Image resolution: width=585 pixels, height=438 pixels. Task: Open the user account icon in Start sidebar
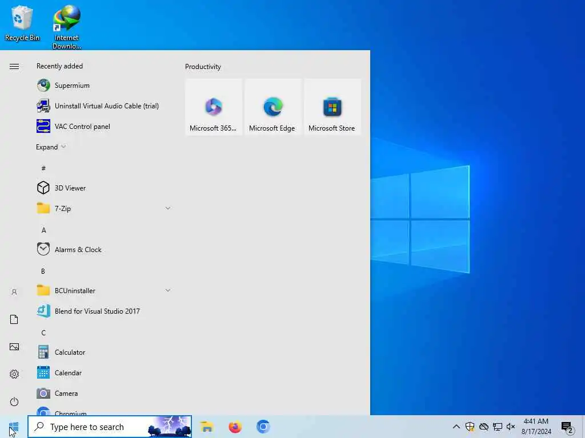14,291
